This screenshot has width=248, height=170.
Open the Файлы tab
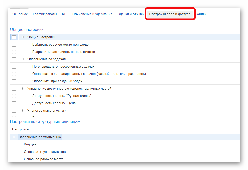(x=201, y=14)
